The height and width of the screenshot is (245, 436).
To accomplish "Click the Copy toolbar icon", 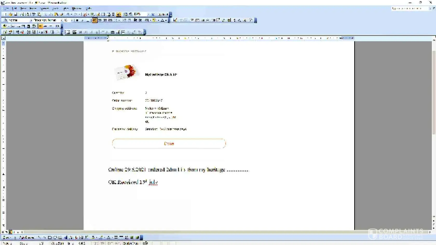I will point(51,14).
